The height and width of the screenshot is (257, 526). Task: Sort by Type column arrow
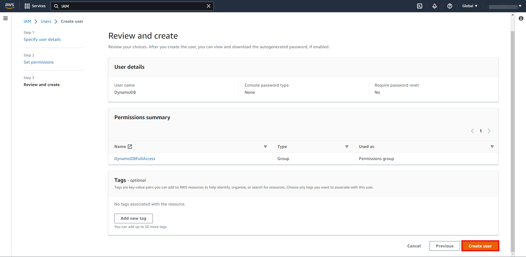pyautogui.click(x=347, y=147)
